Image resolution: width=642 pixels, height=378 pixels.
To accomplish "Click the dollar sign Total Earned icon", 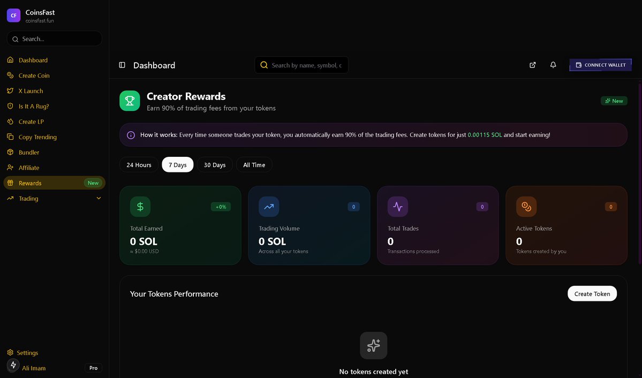I will 140,207.
